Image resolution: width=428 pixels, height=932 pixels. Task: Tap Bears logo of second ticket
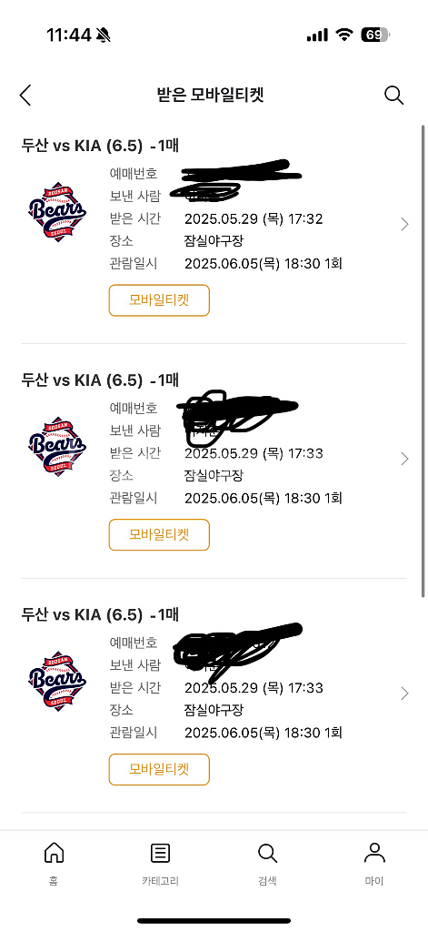pos(57,446)
